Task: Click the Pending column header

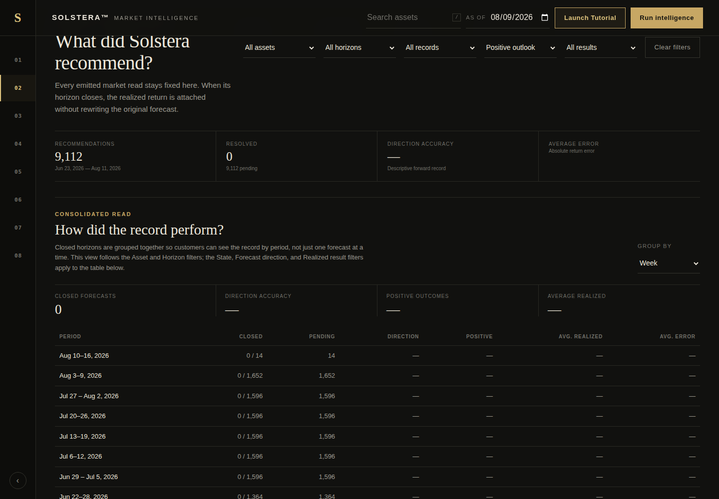Action: coord(322,336)
